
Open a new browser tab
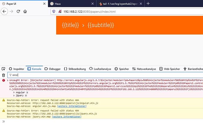coord(148,4)
